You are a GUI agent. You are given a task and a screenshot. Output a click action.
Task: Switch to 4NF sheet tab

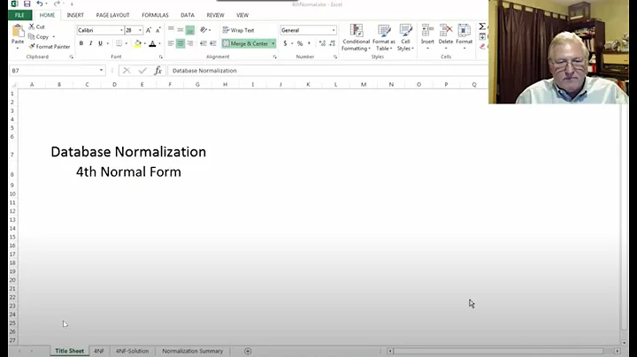(x=99, y=351)
